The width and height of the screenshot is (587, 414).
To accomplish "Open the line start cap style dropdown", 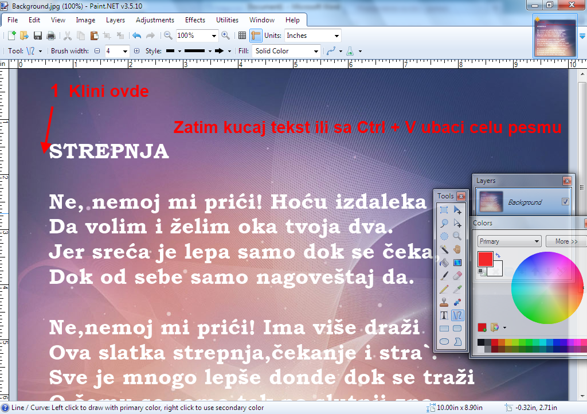I will (x=179, y=51).
